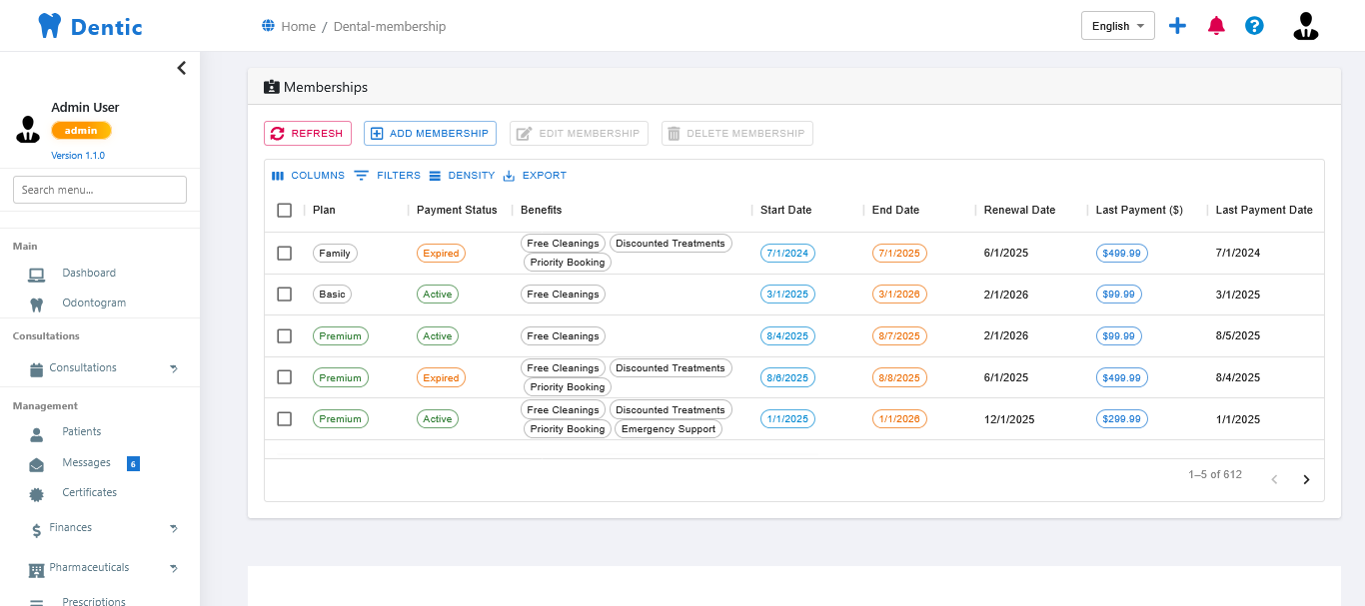
Task: Select Patients in the sidebar
Action: coord(81,431)
